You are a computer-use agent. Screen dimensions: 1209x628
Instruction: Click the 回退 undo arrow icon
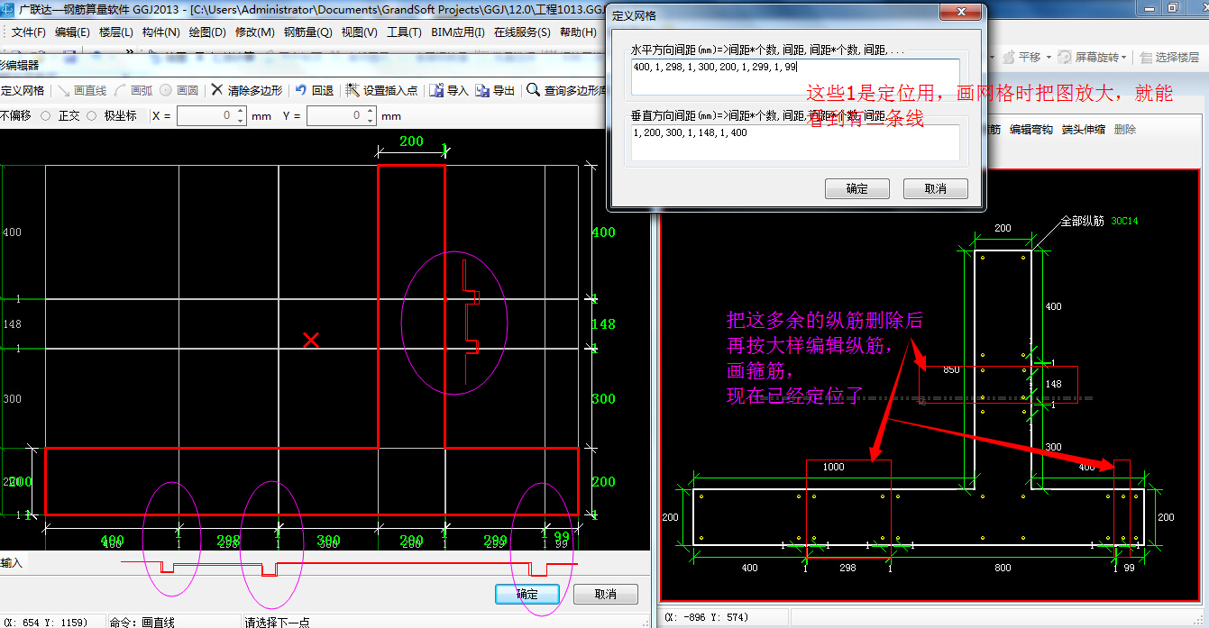[x=301, y=90]
